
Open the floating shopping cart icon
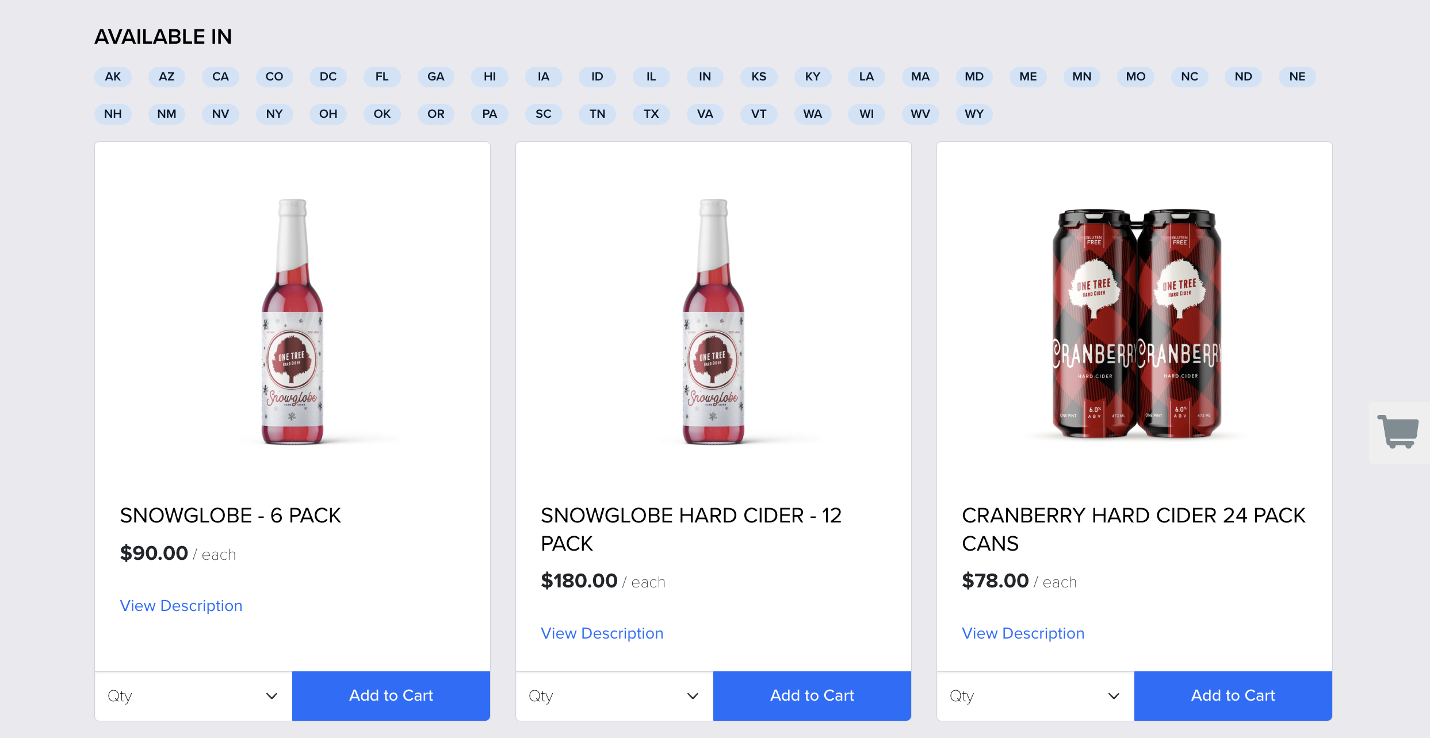1398,432
